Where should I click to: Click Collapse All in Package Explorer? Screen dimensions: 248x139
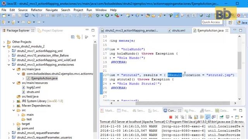(x=72, y=37)
